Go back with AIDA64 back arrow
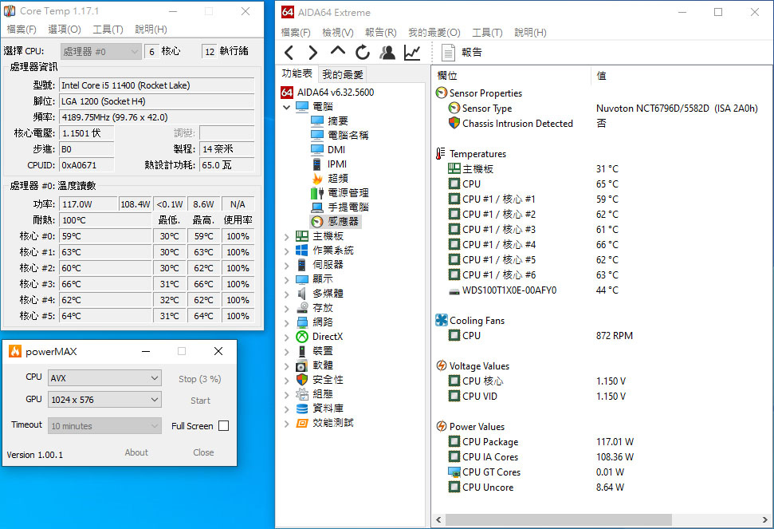 (289, 53)
